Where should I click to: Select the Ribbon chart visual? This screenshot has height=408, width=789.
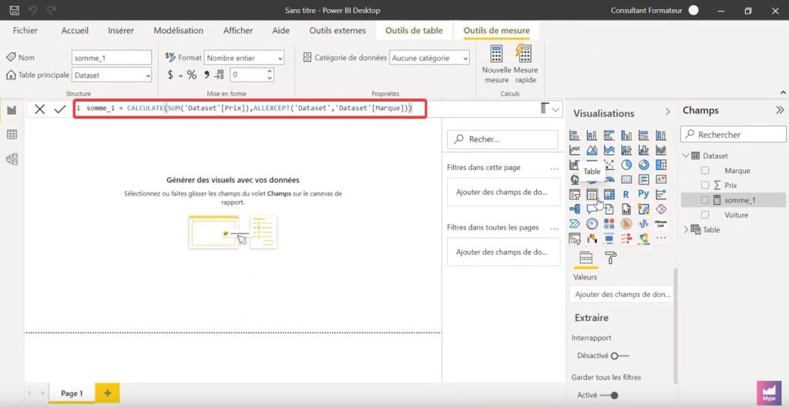coord(660,150)
